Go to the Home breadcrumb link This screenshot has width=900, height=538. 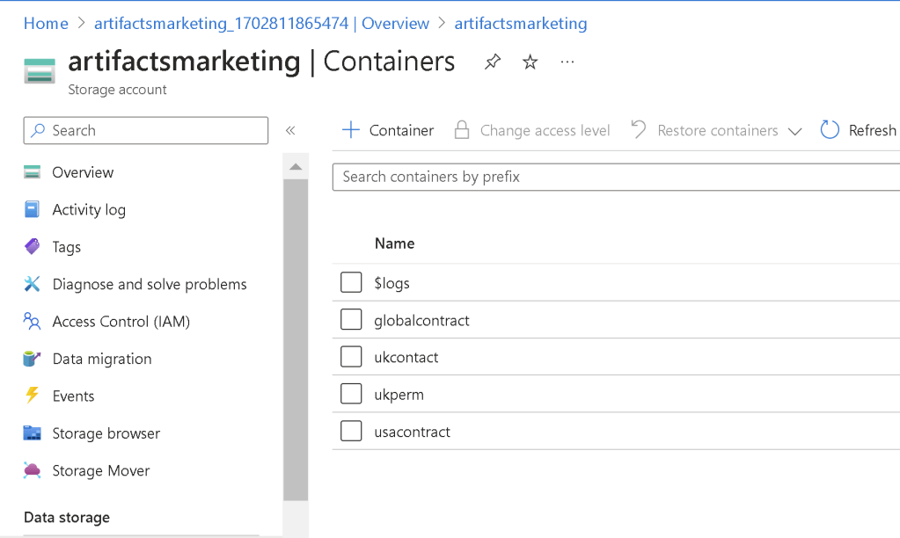pos(46,24)
